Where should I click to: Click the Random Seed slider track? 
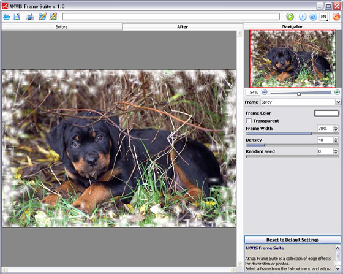tap(292, 156)
